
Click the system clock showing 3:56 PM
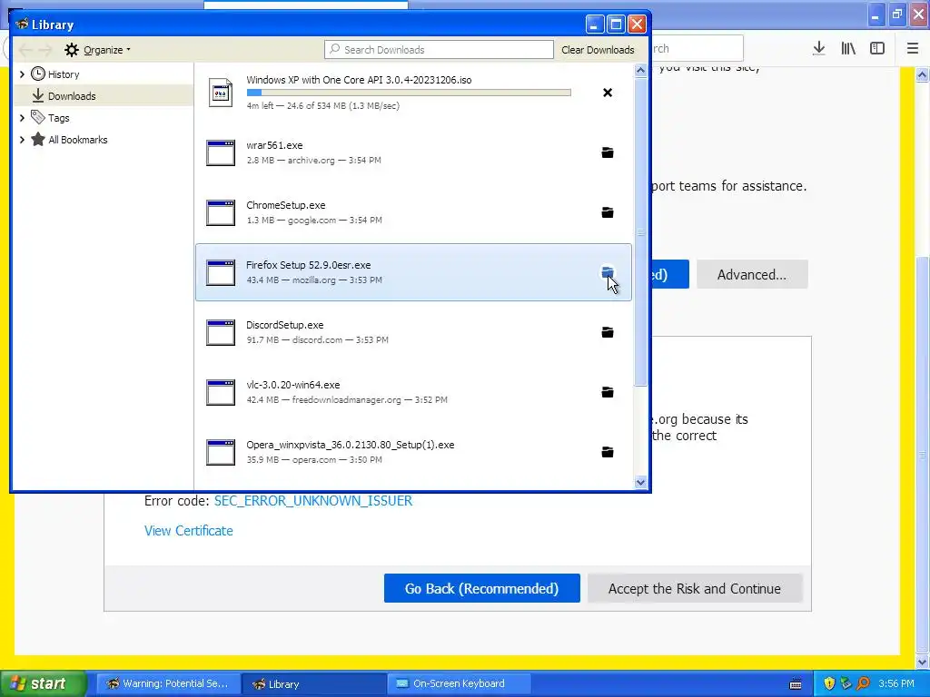[x=896, y=684]
